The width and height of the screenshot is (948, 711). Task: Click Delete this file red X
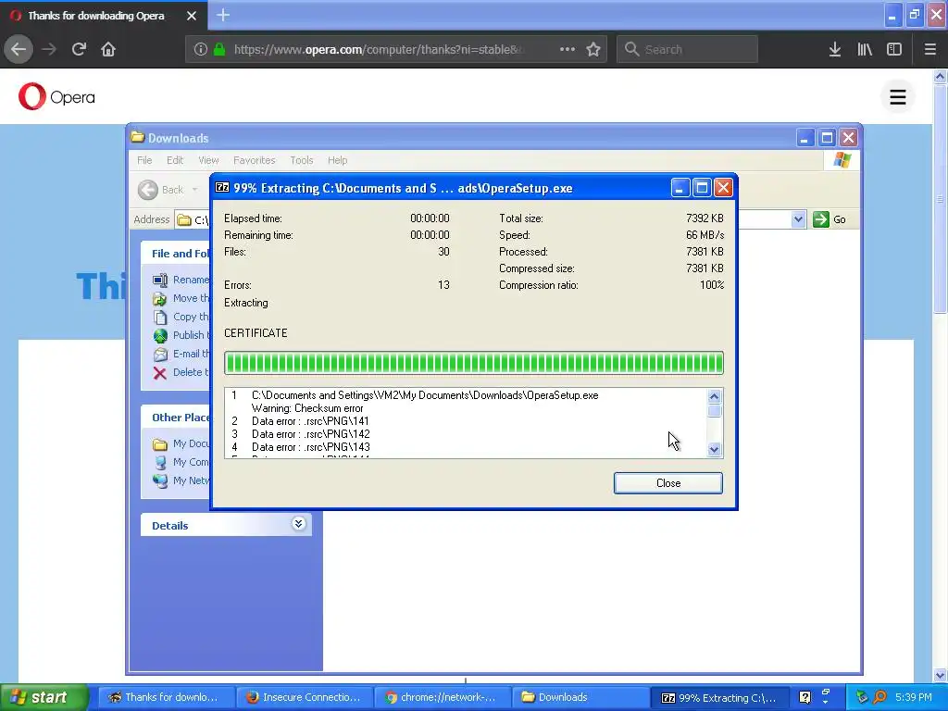tap(159, 373)
